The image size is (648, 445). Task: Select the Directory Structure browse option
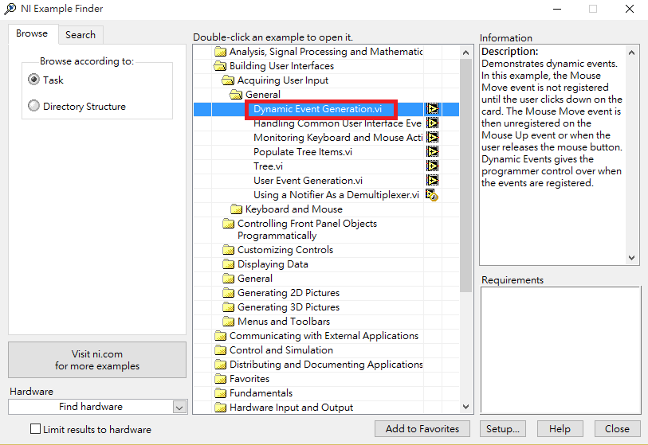(34, 106)
